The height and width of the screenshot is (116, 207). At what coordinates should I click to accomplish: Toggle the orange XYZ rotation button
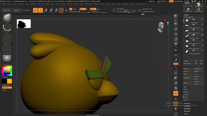click(x=175, y=64)
